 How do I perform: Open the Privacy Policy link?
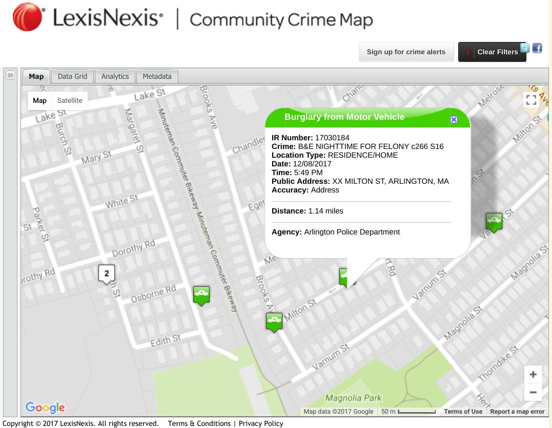pyautogui.click(x=261, y=423)
